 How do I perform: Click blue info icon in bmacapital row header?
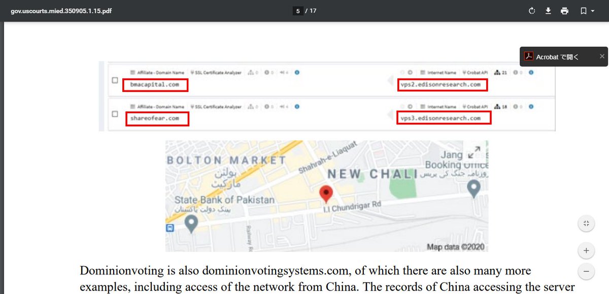coord(297,73)
